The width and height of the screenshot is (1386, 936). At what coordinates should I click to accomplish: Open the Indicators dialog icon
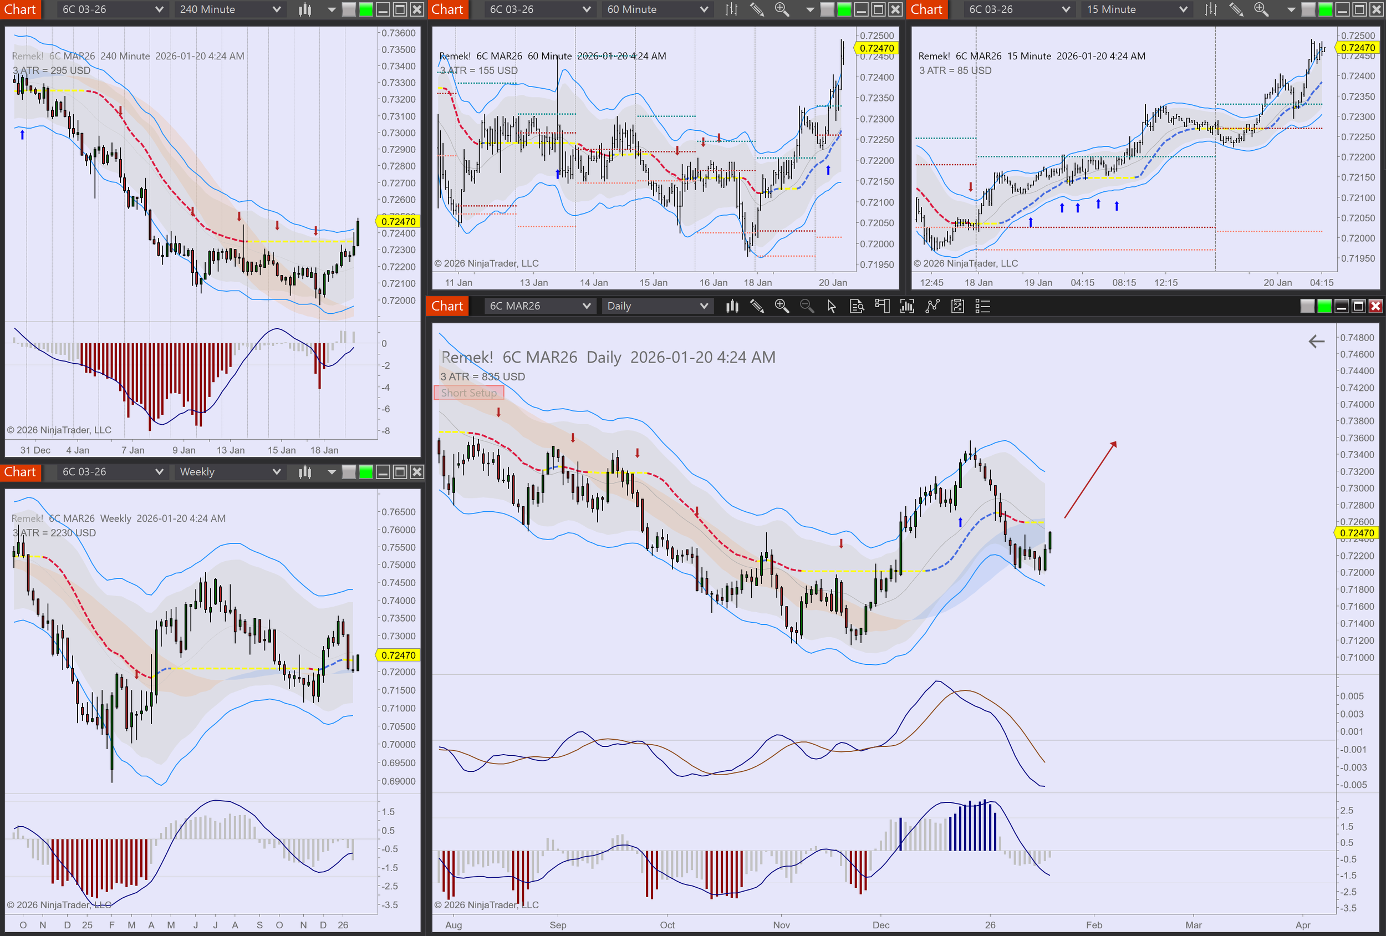pyautogui.click(x=907, y=306)
